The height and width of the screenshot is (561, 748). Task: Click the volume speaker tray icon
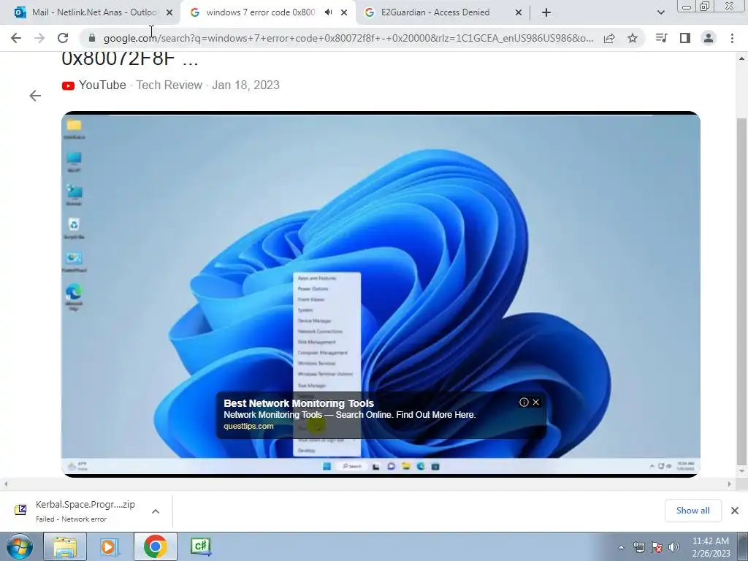coord(674,548)
